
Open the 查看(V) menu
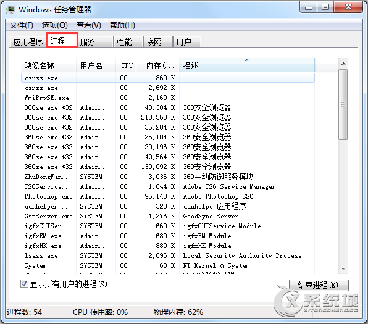coord(89,25)
